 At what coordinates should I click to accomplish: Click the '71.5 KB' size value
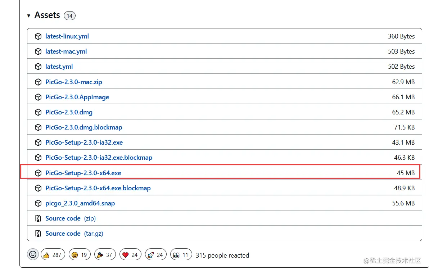[x=405, y=127]
